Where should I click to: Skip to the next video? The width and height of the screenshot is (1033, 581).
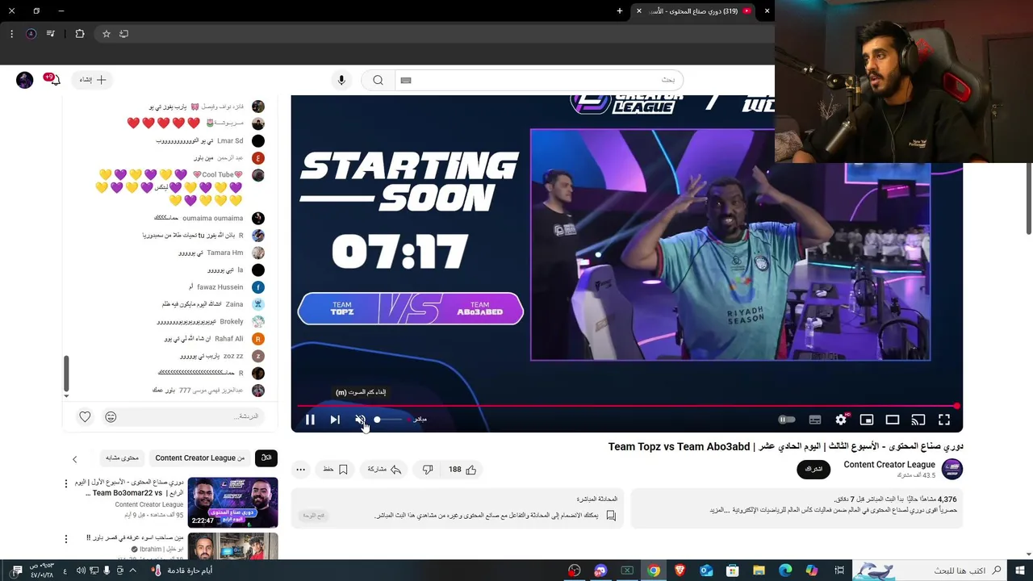pos(335,420)
